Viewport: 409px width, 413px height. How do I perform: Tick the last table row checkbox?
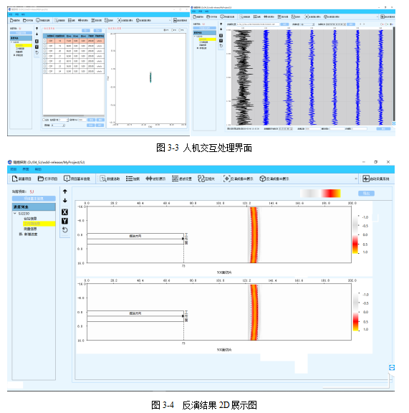(x=44, y=71)
